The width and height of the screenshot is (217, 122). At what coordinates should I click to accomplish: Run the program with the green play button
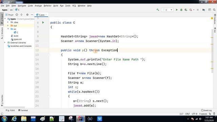177,10
